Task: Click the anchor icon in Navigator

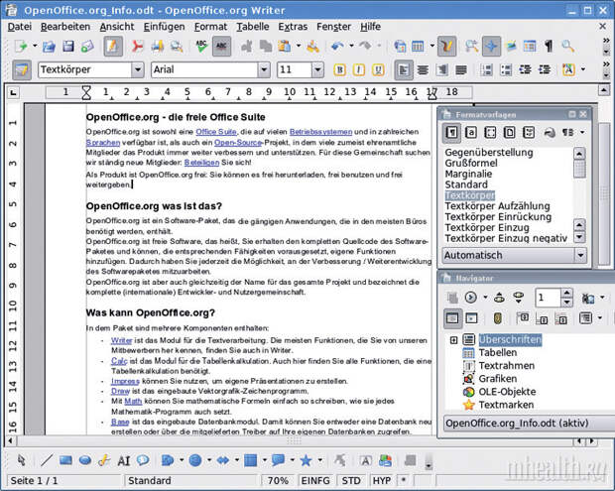Action: click(498, 318)
